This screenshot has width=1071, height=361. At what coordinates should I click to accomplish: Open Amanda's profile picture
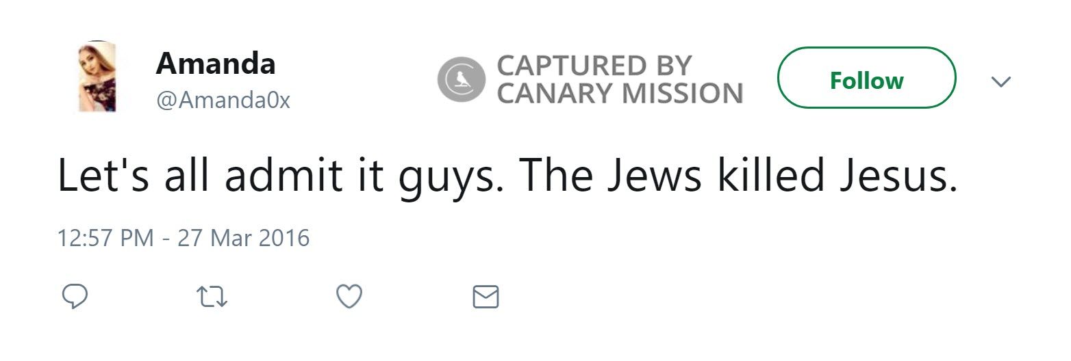click(97, 77)
